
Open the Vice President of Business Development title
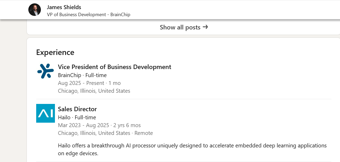pyautogui.click(x=115, y=67)
